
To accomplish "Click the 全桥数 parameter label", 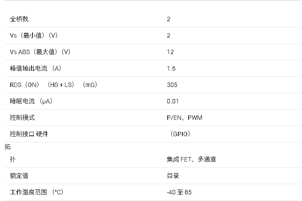I will click(19, 19).
